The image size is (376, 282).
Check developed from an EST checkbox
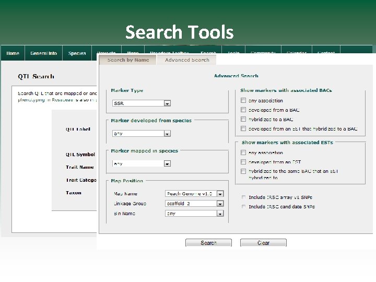coord(243,162)
